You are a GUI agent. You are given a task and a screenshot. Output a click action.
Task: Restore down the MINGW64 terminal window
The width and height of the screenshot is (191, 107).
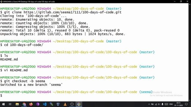pos(181,1)
